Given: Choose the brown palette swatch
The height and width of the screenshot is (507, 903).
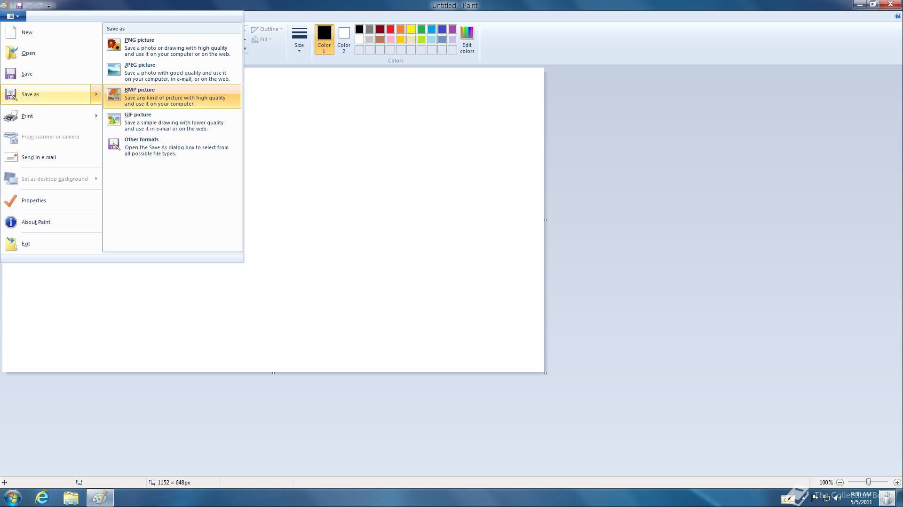Looking at the screenshot, I should pyautogui.click(x=380, y=39).
